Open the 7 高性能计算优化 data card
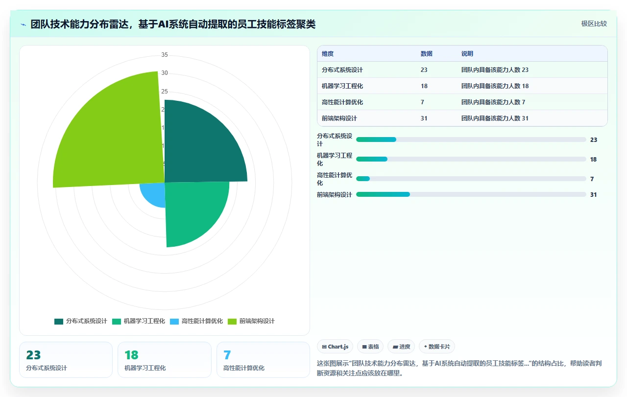Screen dimensions: 627x397 pos(263,360)
